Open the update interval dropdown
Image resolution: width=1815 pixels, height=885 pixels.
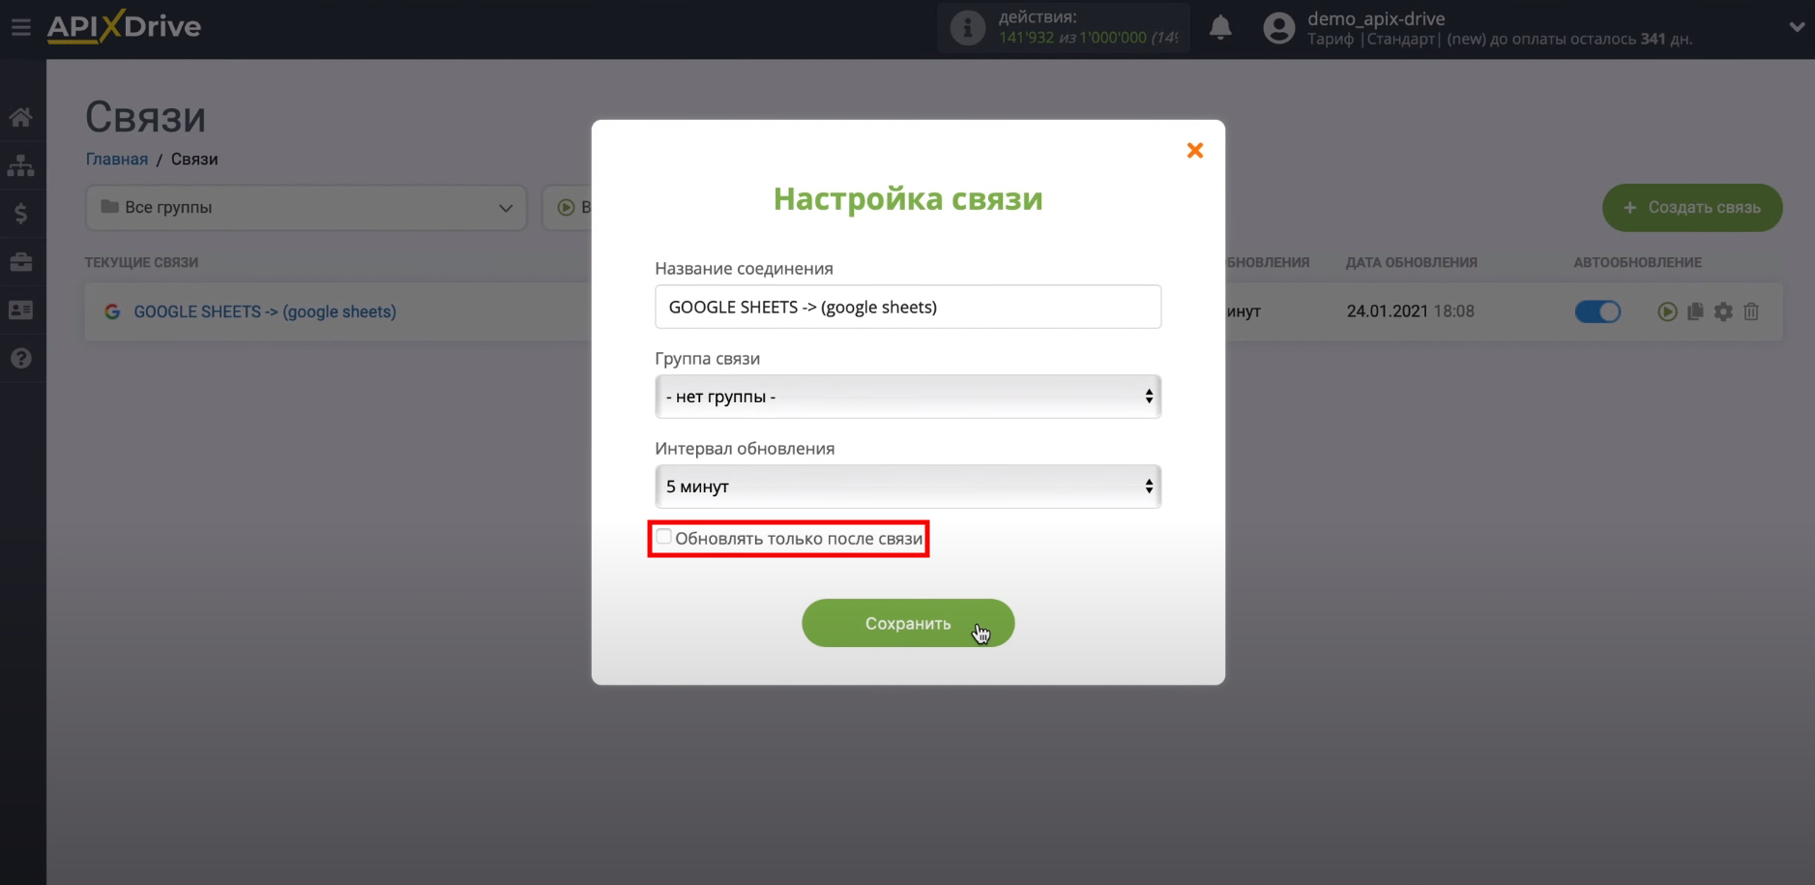(908, 487)
